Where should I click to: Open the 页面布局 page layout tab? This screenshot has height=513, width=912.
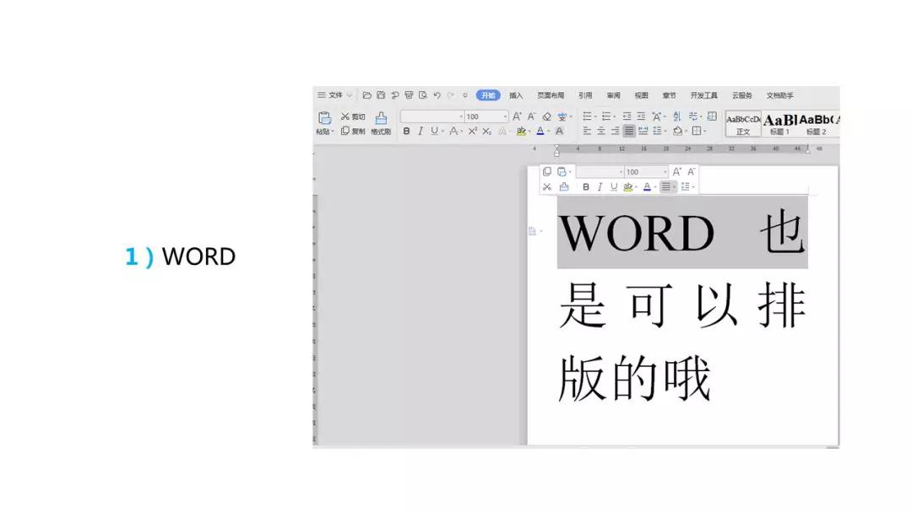tap(551, 95)
